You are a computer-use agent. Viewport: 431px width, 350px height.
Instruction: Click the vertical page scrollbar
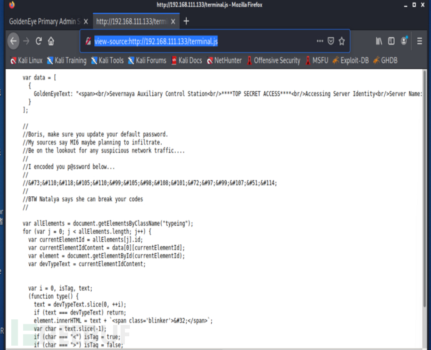(x=425, y=190)
